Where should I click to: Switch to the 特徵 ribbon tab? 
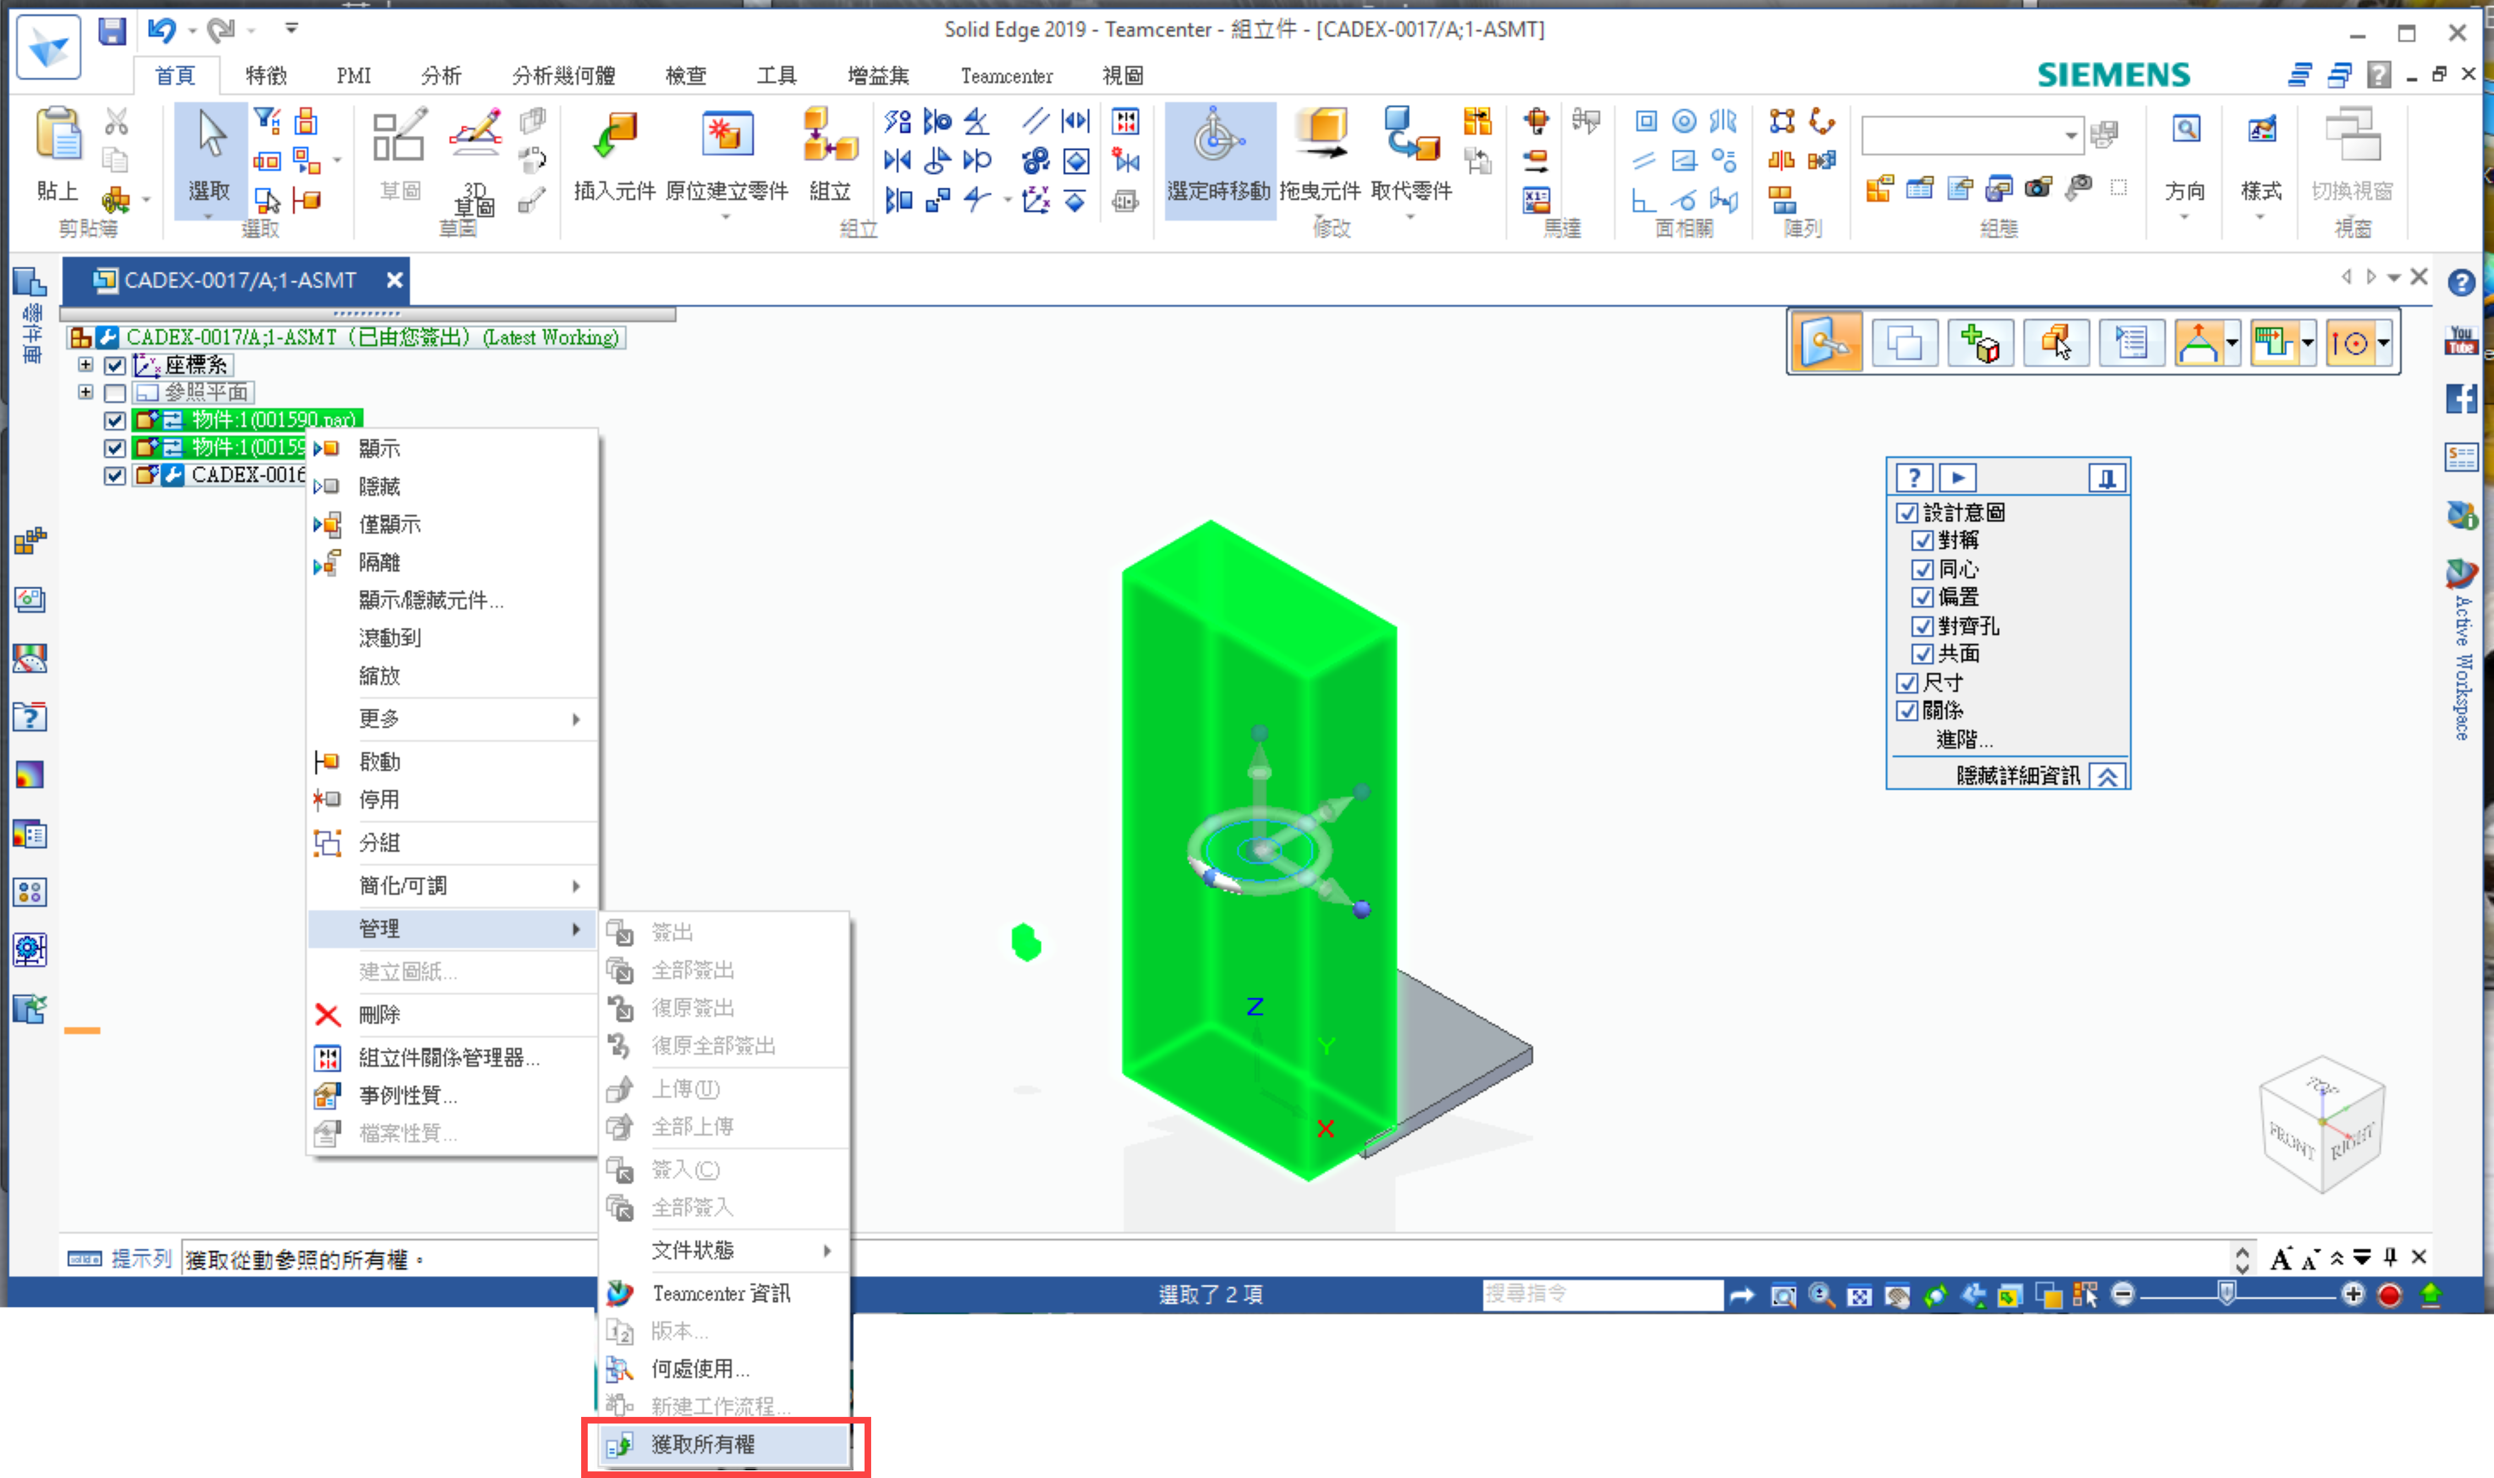pos(266,76)
